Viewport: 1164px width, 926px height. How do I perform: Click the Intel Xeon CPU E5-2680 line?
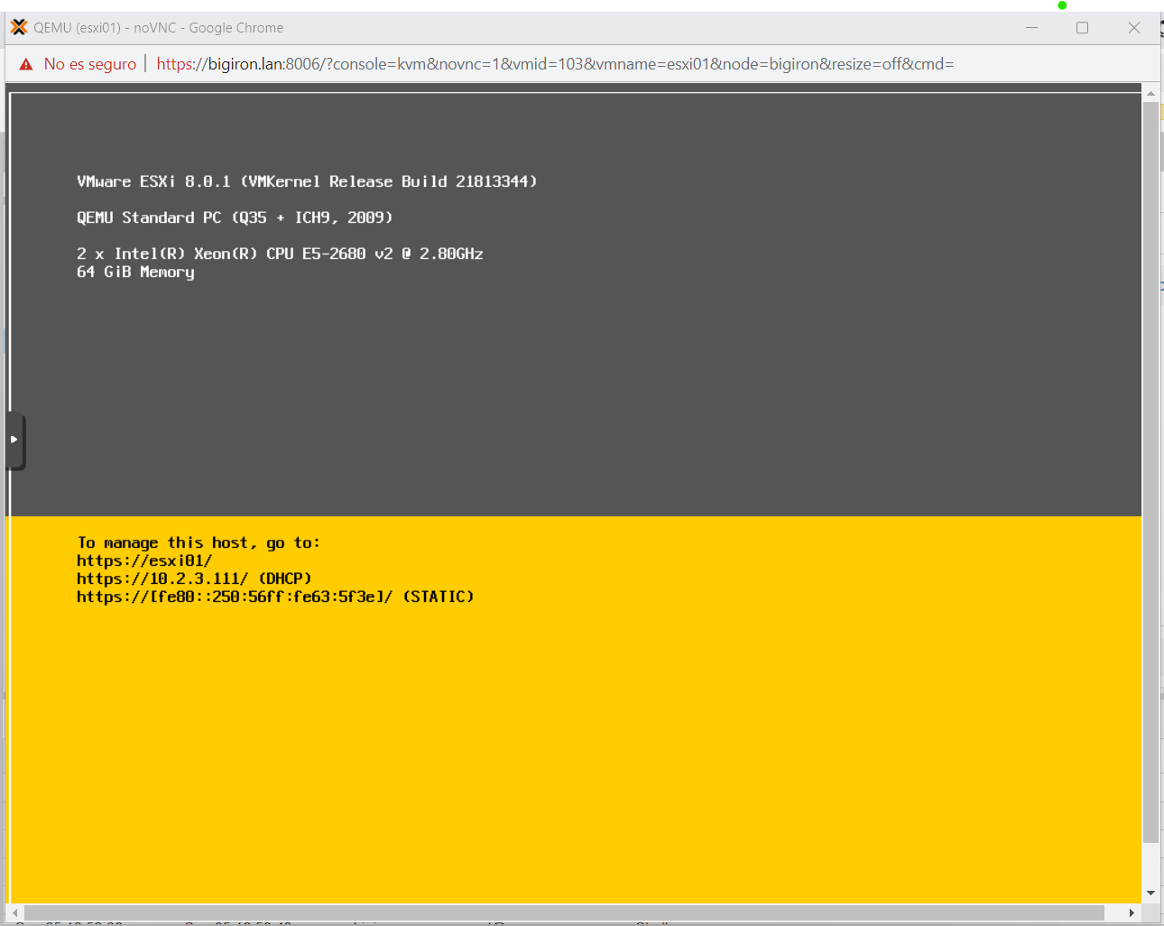[x=280, y=254]
